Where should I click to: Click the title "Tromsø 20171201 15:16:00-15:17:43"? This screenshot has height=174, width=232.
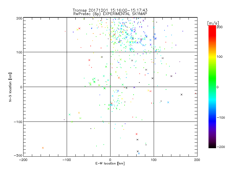110,10
